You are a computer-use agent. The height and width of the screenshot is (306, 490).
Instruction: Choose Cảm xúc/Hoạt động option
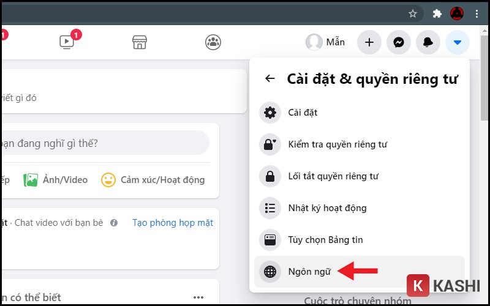pyautogui.click(x=153, y=180)
